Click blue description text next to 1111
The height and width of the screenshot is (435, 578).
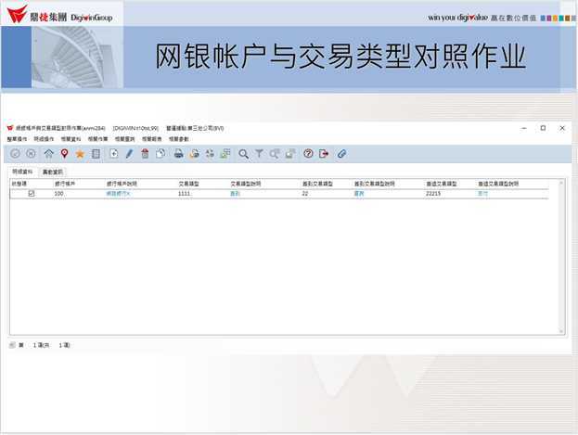(x=235, y=194)
